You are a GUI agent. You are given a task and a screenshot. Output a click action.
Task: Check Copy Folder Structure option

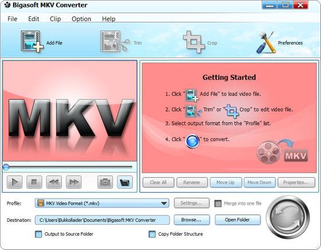coord(152,235)
